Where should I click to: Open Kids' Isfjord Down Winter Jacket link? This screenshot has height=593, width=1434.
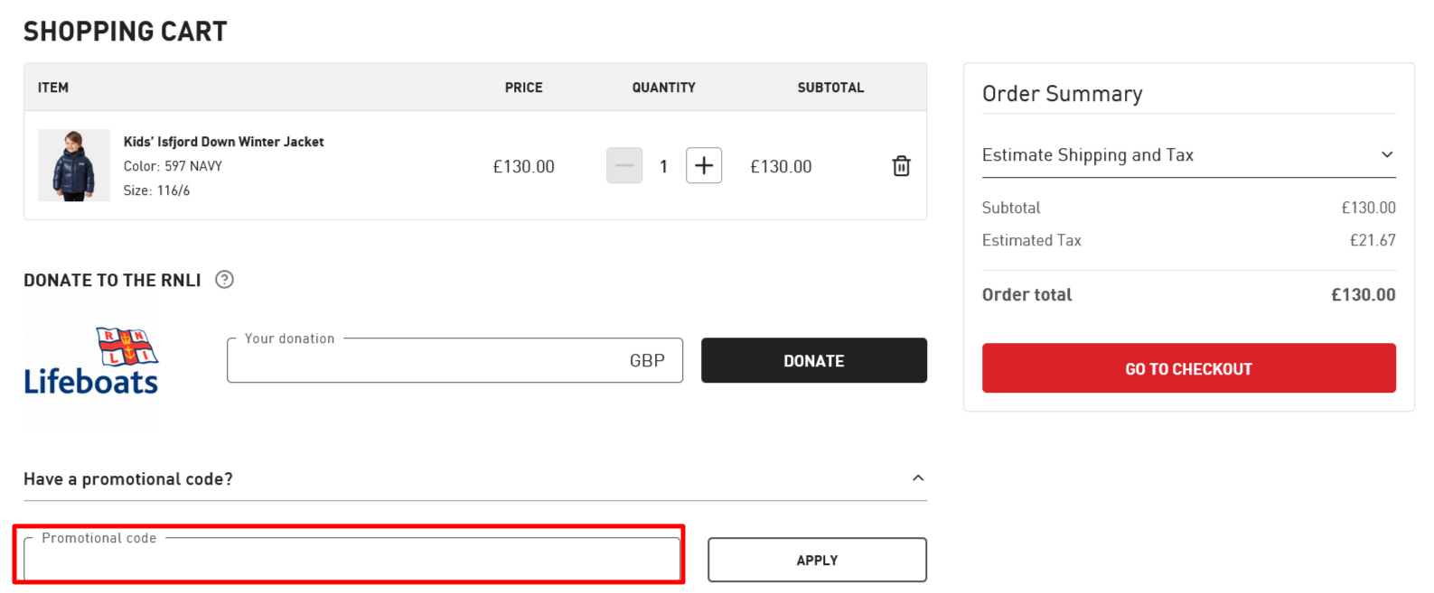[223, 142]
